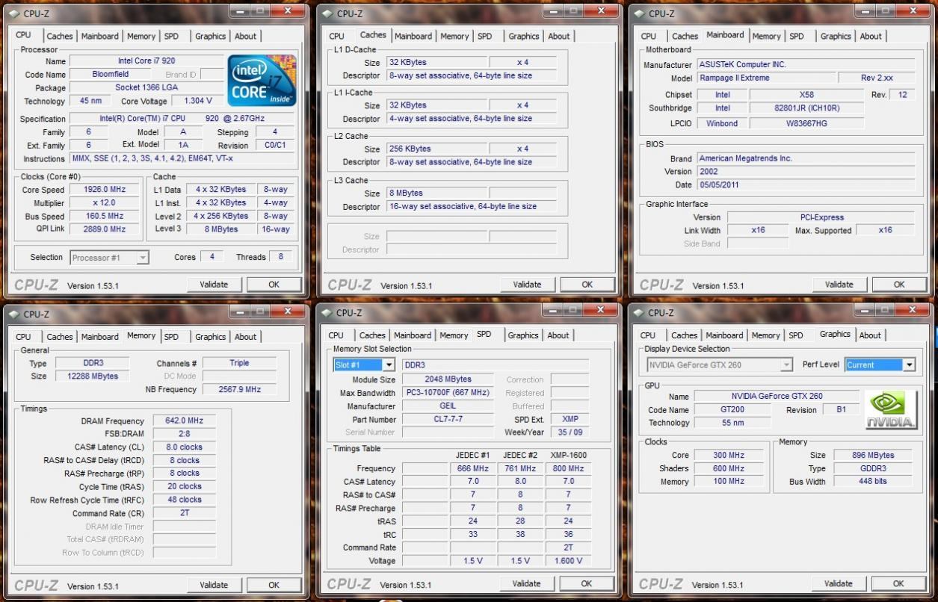938x602 pixels.
Task: Click the 1926.0 MHz core speed value
Action: [x=104, y=190]
